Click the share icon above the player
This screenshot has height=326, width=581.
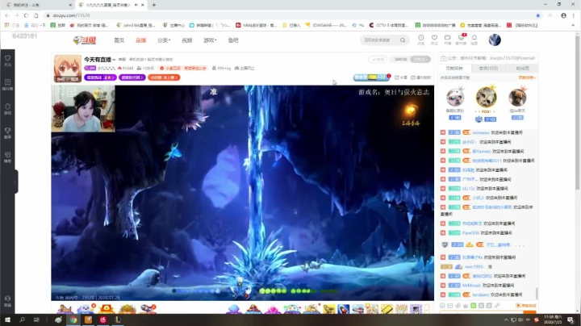[x=400, y=77]
